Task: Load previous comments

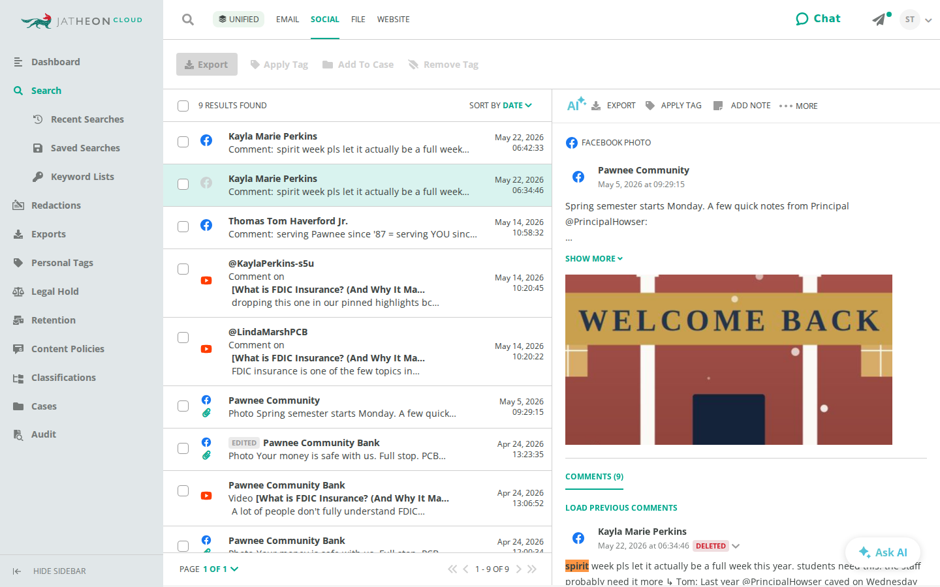Action: tap(621, 508)
